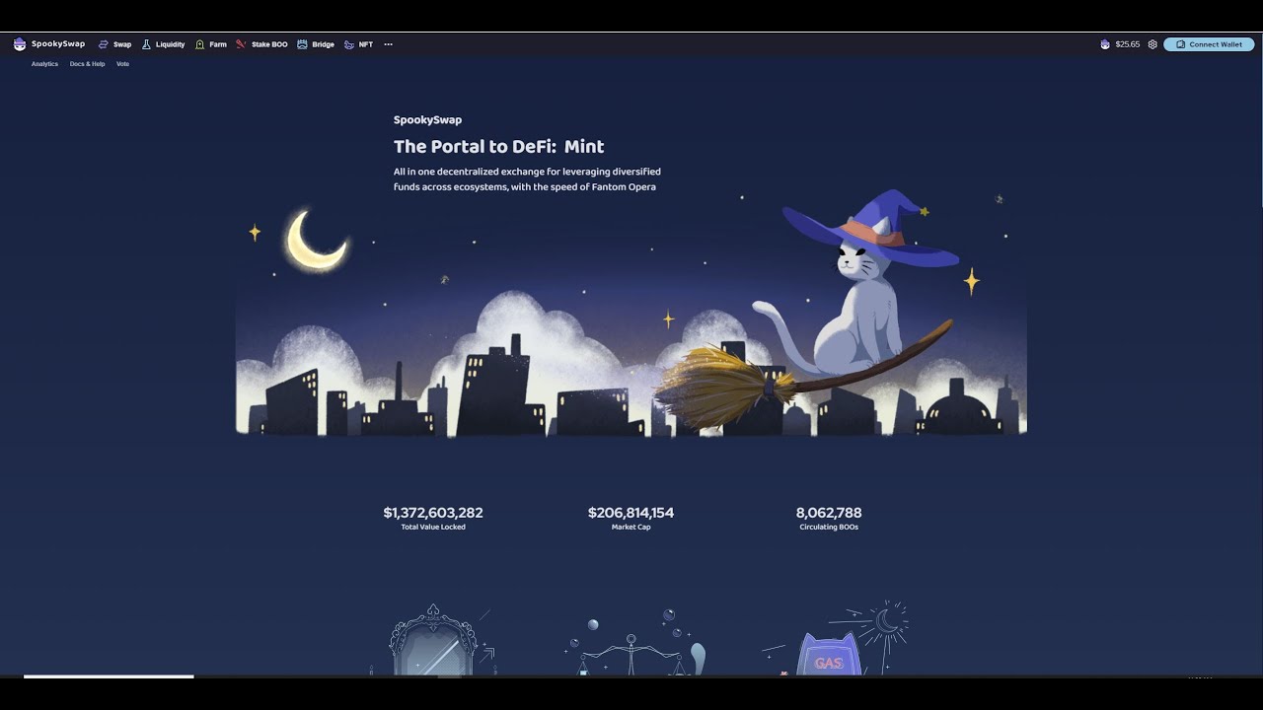Open the Stake BOO menu label
This screenshot has height=710, width=1263.
click(269, 44)
